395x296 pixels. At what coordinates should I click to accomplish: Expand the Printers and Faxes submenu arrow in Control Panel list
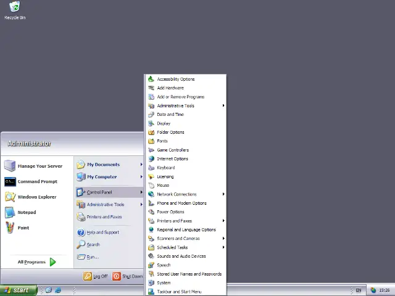(223, 221)
